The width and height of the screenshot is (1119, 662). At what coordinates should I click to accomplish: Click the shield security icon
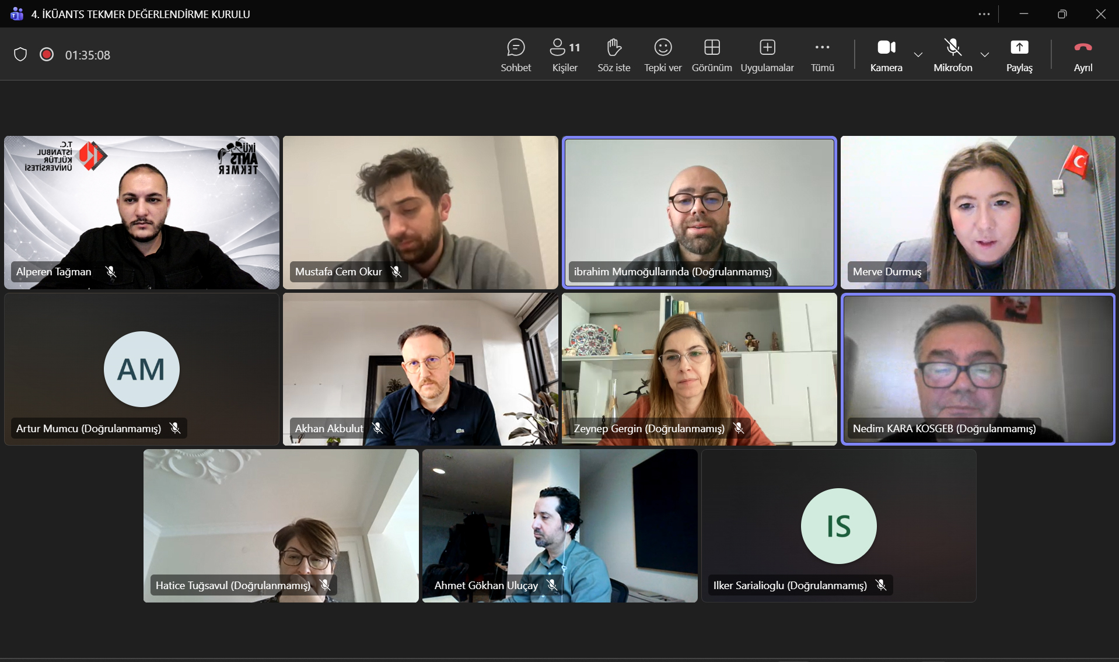pyautogui.click(x=20, y=55)
